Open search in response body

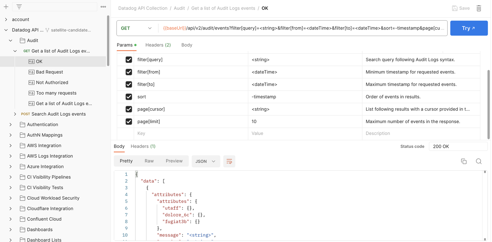point(479,161)
